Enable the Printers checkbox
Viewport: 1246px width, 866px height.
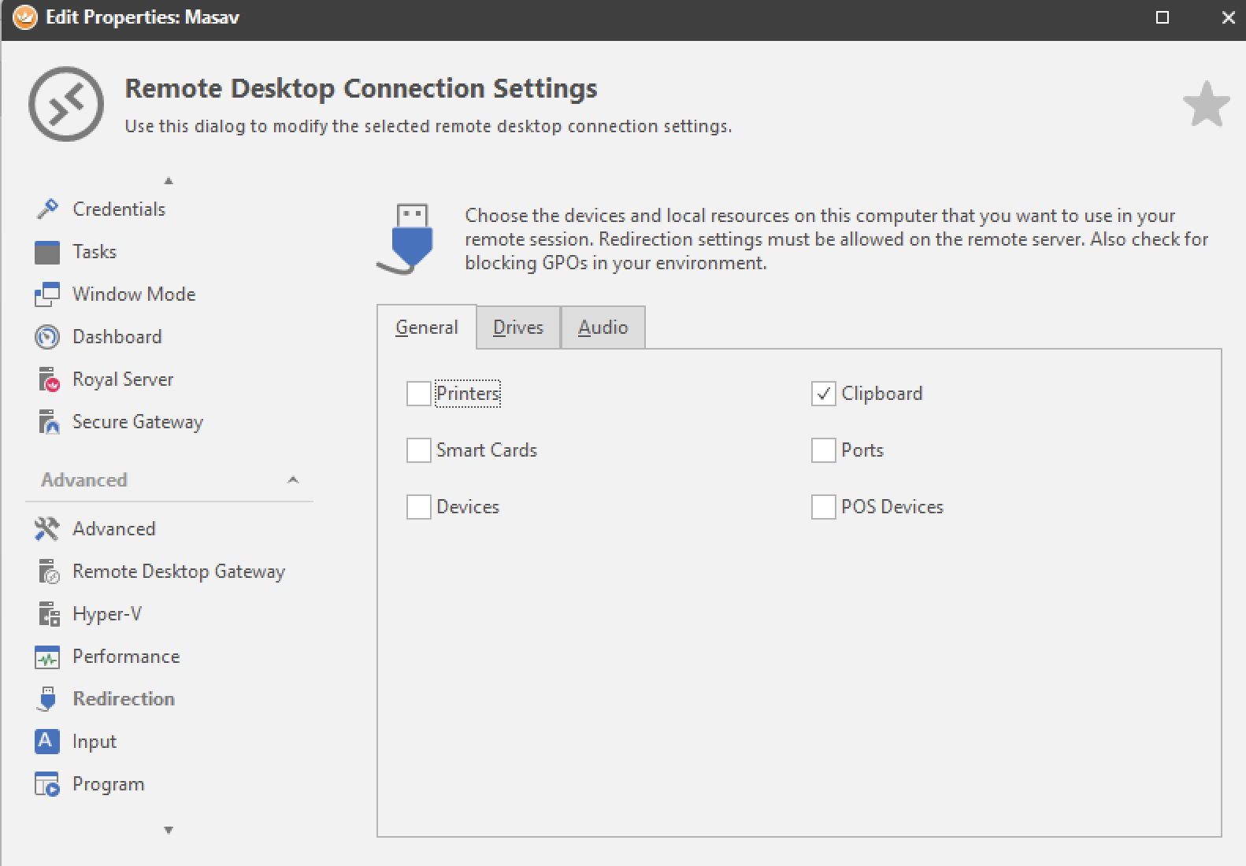tap(418, 394)
